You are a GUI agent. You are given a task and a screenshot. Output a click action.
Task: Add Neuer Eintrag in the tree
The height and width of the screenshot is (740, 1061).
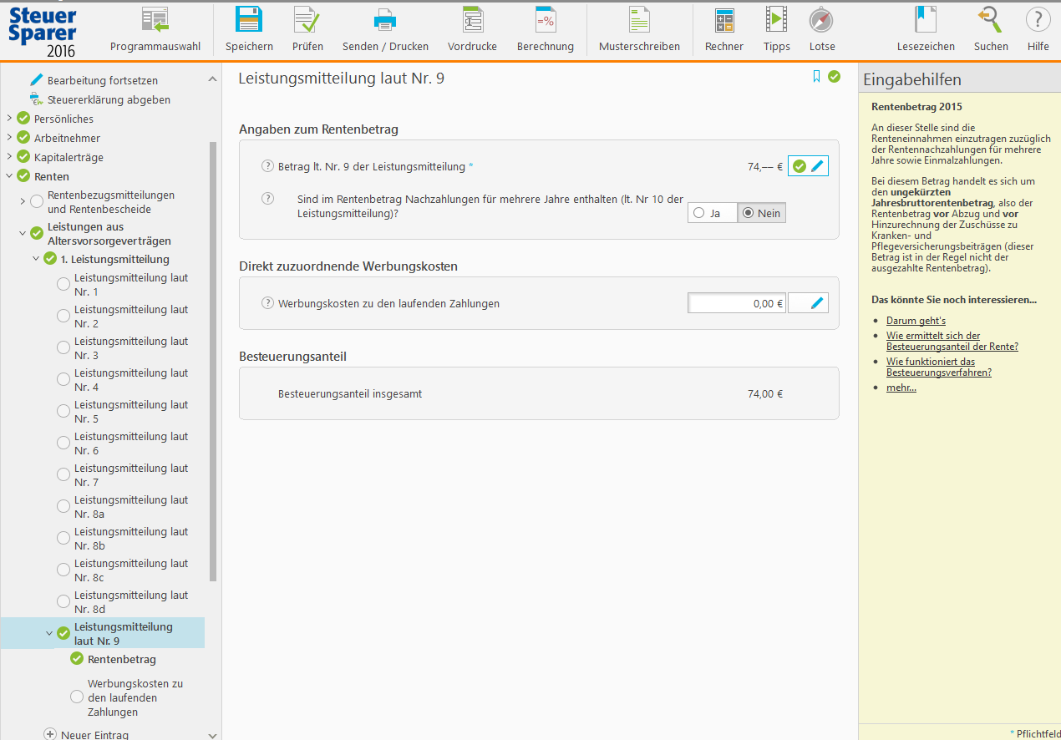88,735
